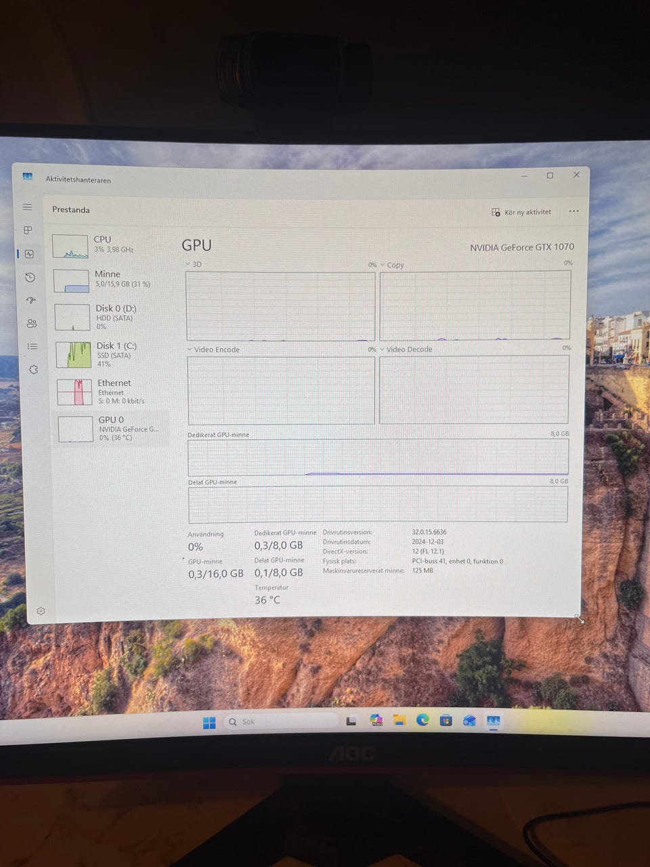This screenshot has width=650, height=867.
Task: Open the Users page icon
Action: click(32, 323)
